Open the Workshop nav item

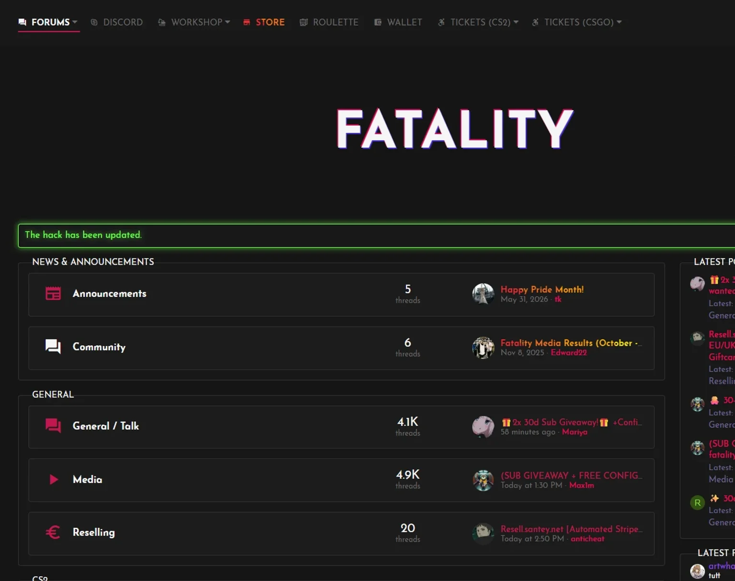tap(194, 22)
